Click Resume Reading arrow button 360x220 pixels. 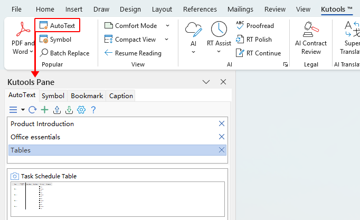[133, 53]
